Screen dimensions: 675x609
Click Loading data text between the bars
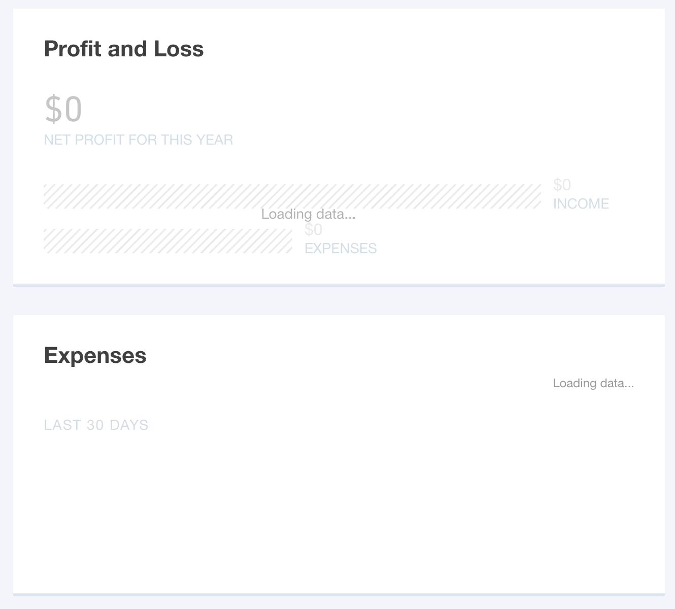tap(309, 214)
